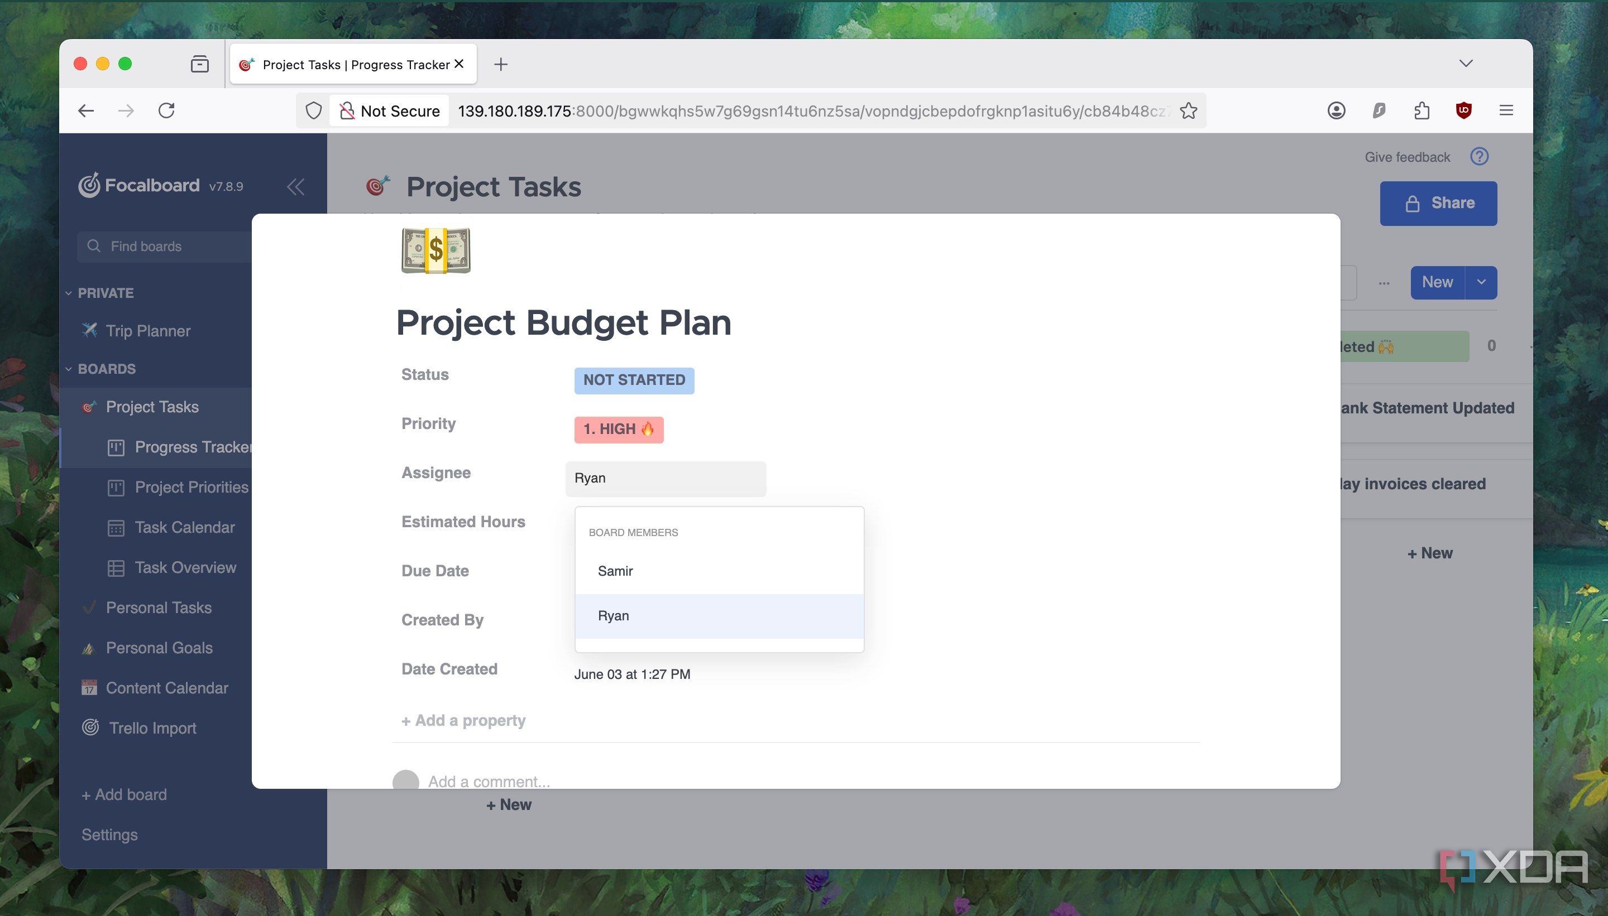
Task: Click the Find boards search field
Action: click(165, 247)
